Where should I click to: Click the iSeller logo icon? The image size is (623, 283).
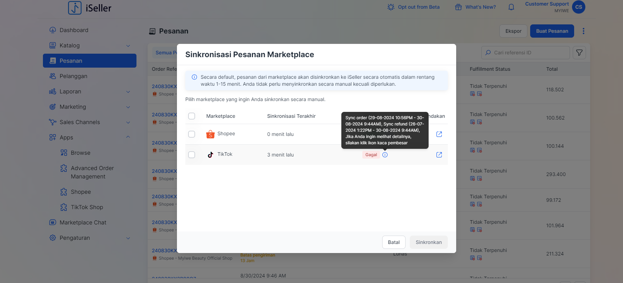coord(75,8)
